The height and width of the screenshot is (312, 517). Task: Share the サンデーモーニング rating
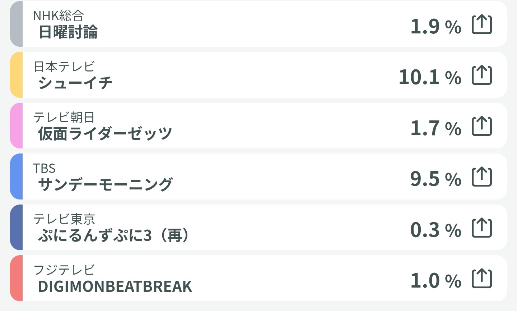481,177
